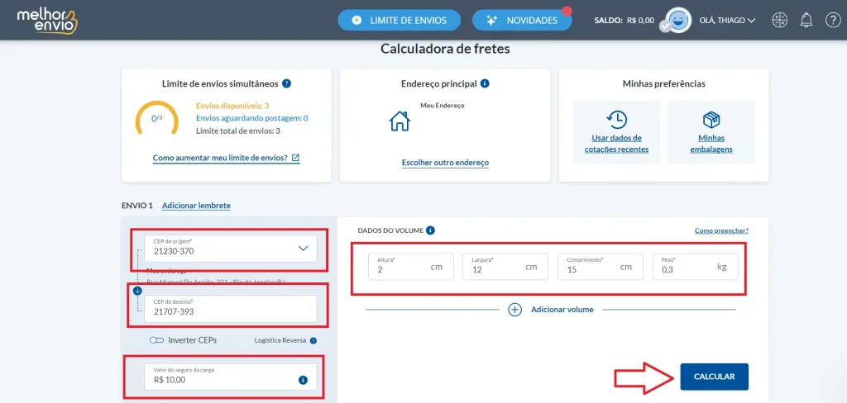The image size is (847, 403).
Task: Open the notifications bell
Action: pyautogui.click(x=806, y=21)
